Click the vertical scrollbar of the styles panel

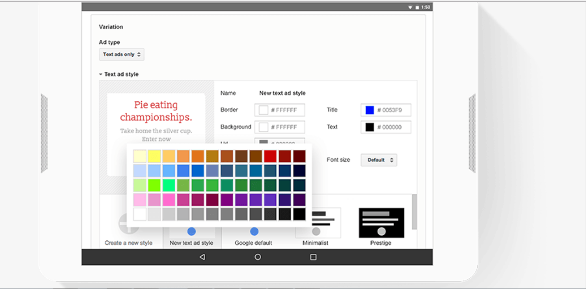tap(414, 212)
